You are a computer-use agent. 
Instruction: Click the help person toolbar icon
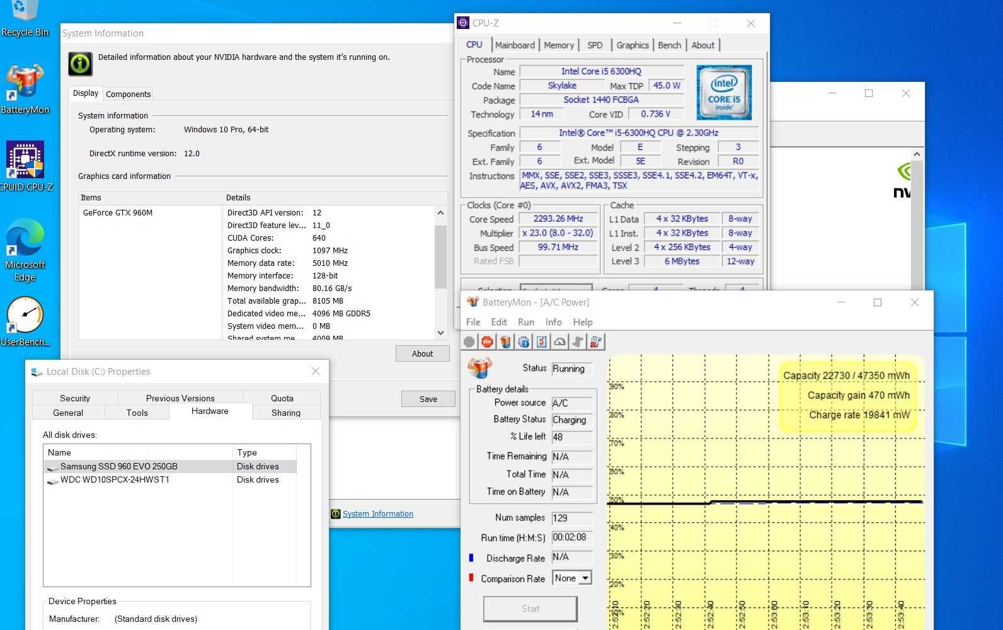(595, 342)
